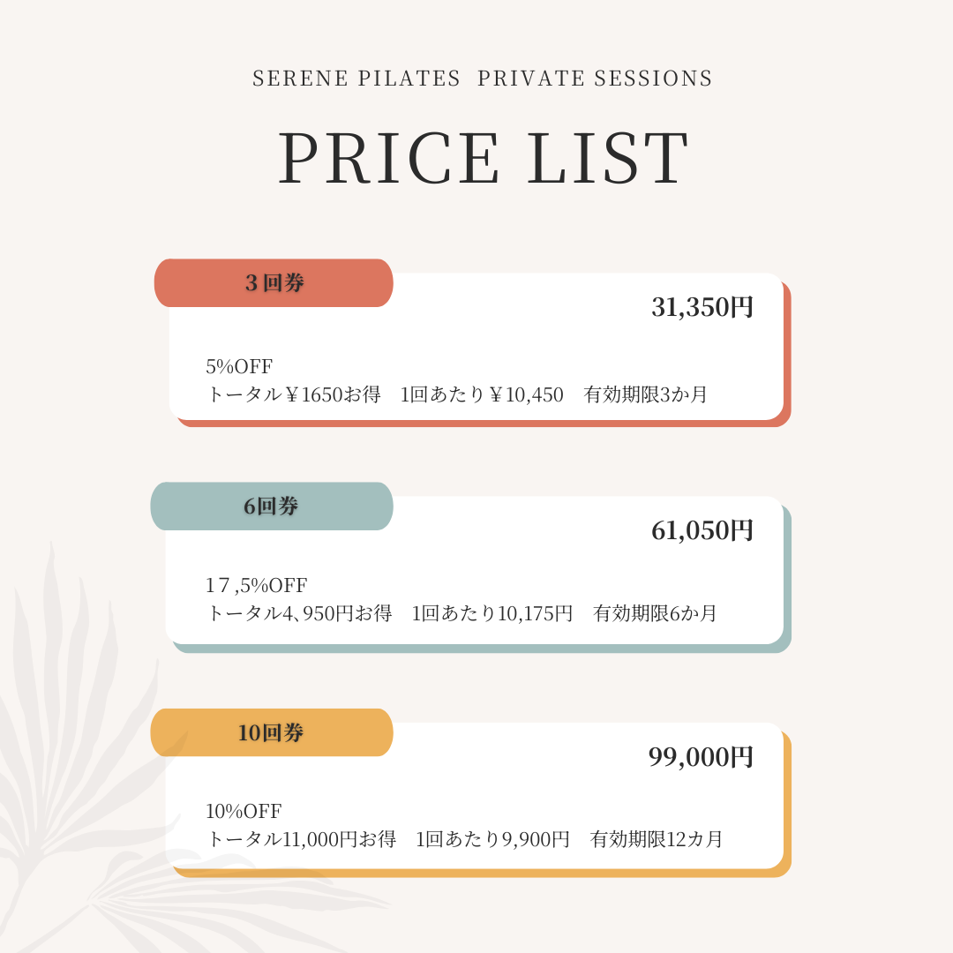953x953 pixels.
Task: Select the 61,050円 price
Action: coord(702,530)
